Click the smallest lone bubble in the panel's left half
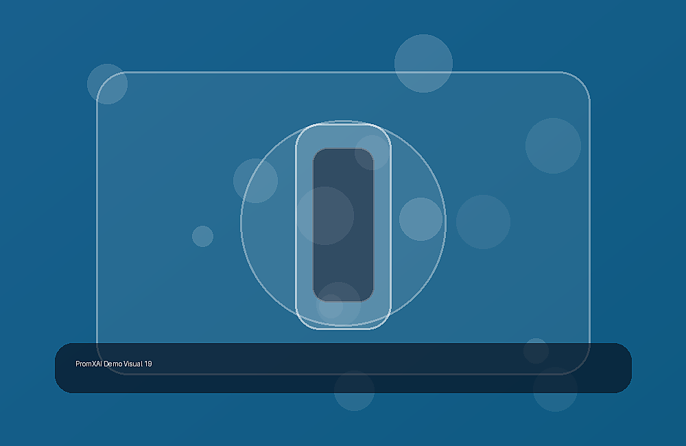This screenshot has height=446, width=686. [202, 236]
